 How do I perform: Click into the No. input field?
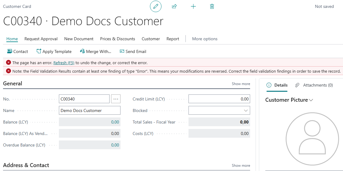[84, 99]
